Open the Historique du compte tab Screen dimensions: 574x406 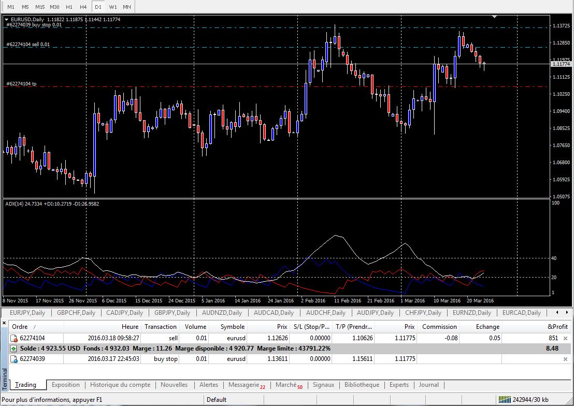(120, 385)
